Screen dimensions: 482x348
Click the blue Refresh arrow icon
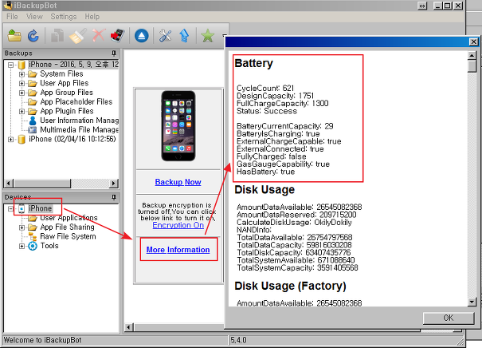(33, 36)
